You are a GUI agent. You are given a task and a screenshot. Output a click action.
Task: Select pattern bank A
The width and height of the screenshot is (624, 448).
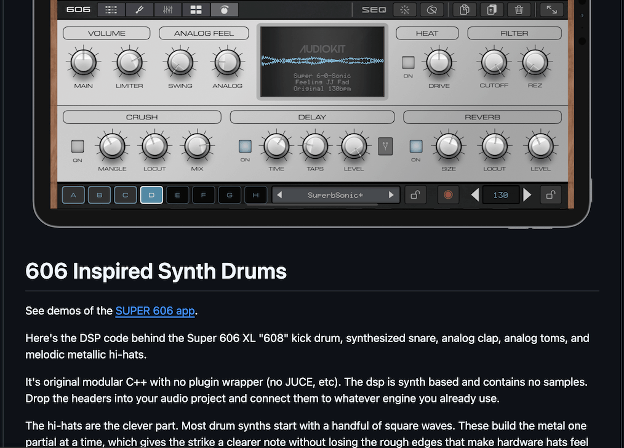click(x=73, y=195)
